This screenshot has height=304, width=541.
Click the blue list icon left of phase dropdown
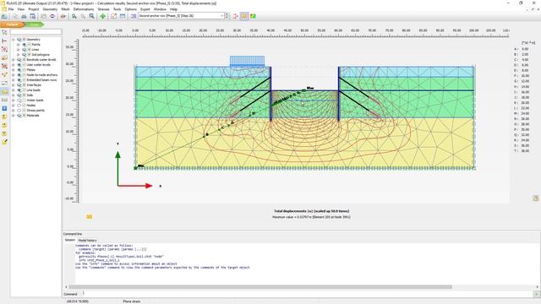tap(134, 16)
